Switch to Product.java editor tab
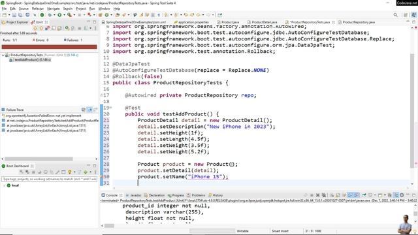Screen dimensions: 418x235 [x=228, y=22]
